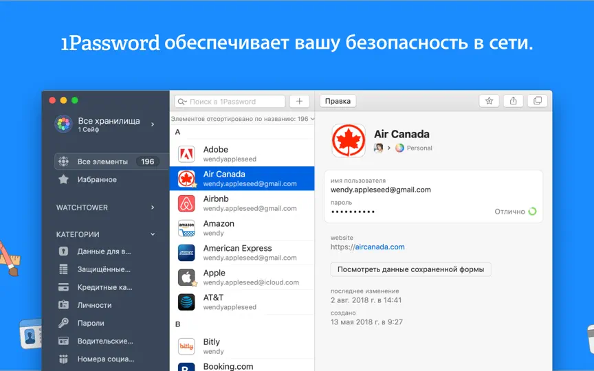This screenshot has width=594, height=371.
Task: Select Все элементы in sidebar
Action: tap(111, 161)
